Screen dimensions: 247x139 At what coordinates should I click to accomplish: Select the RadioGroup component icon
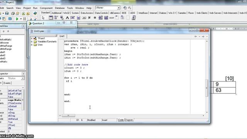(122, 18)
